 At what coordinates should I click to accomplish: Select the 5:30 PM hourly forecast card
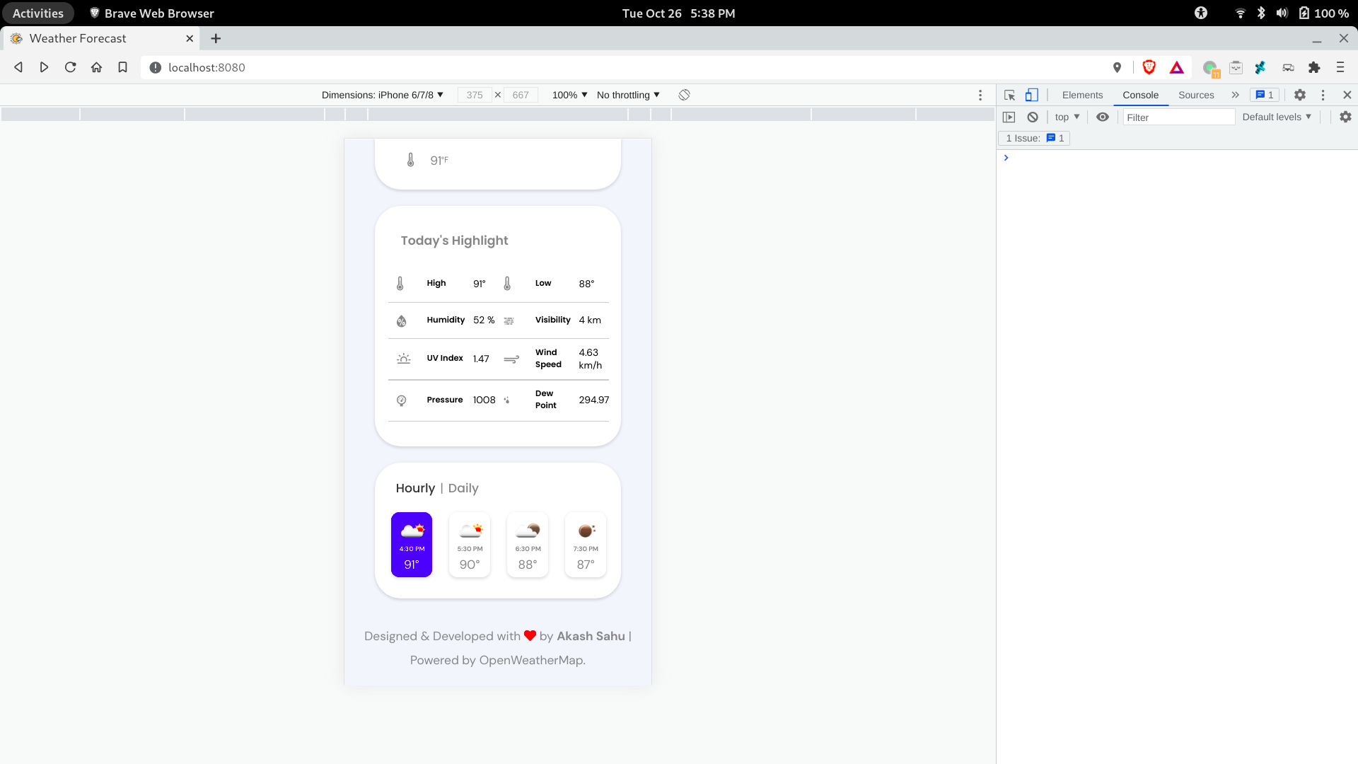tap(470, 545)
